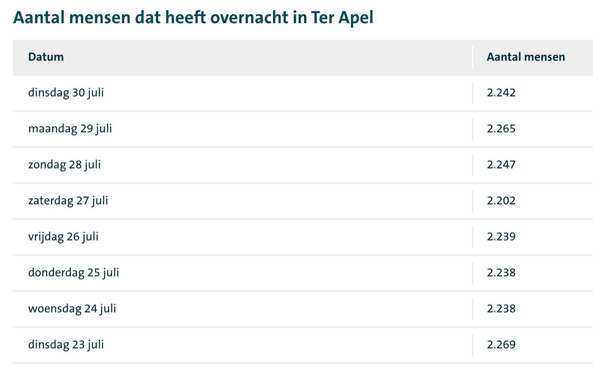Select the 2.265 count for maandag
Viewport: 593px width, 381px height.
(x=501, y=129)
